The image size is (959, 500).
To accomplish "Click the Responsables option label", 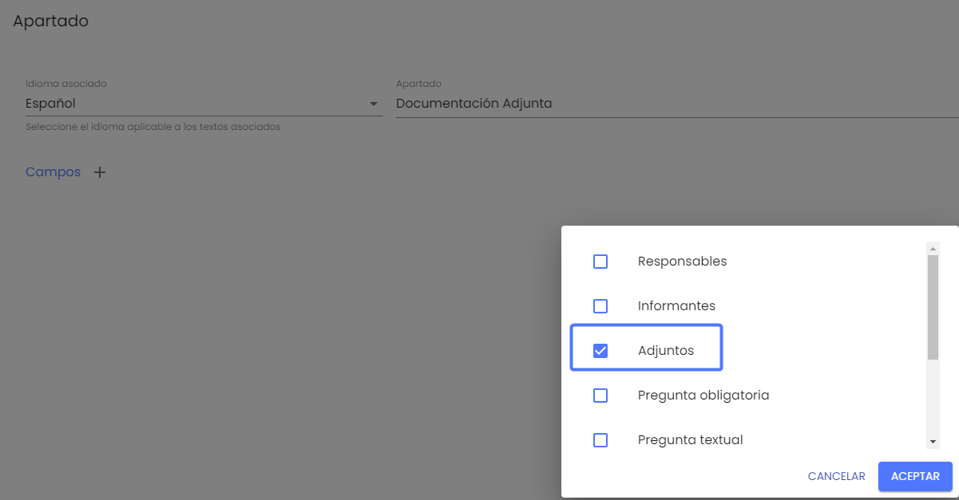I will coord(682,262).
